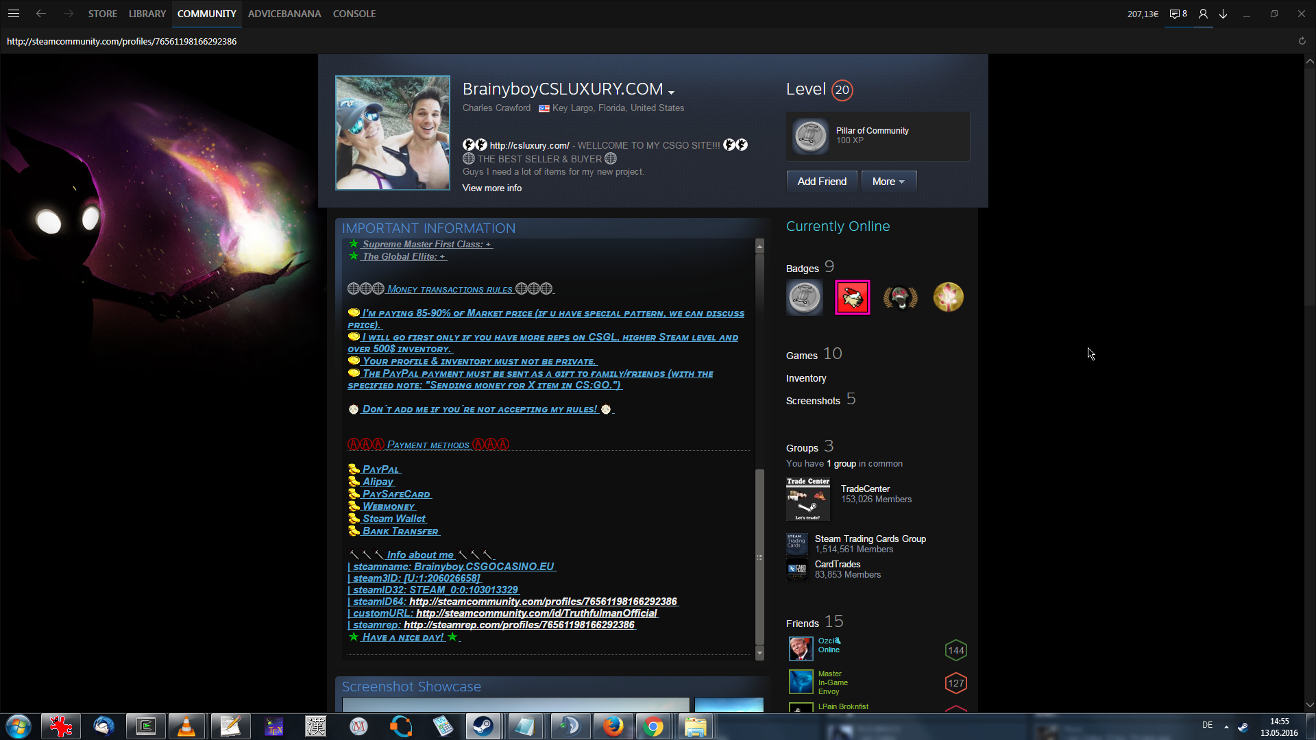1316x740 pixels.
Task: Open the hamburger menu icon
Action: pyautogui.click(x=14, y=14)
